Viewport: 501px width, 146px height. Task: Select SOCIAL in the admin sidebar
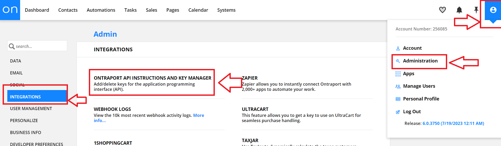tap(17, 85)
